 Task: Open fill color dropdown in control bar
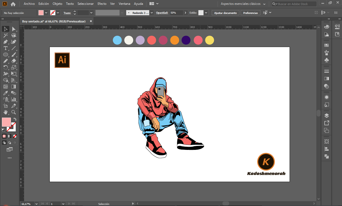(x=46, y=13)
